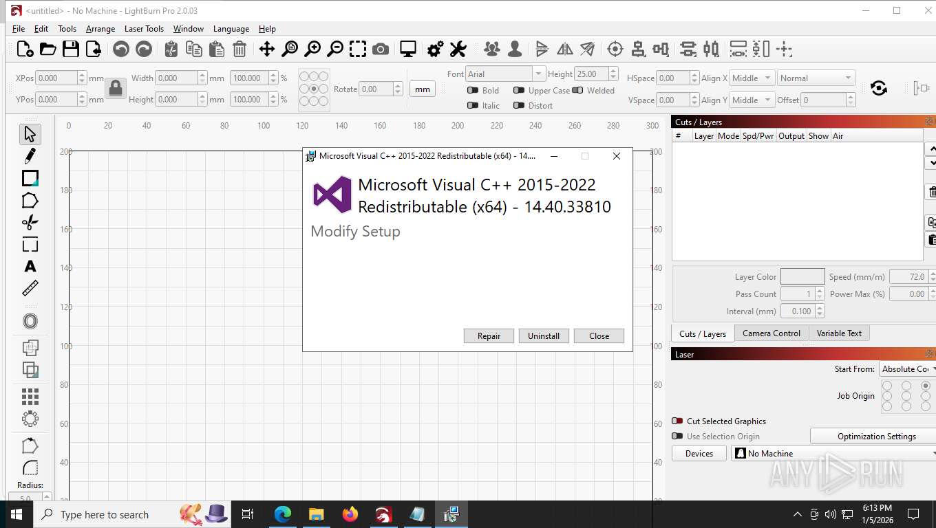
Task: Toggle the Distort switch
Action: [519, 105]
